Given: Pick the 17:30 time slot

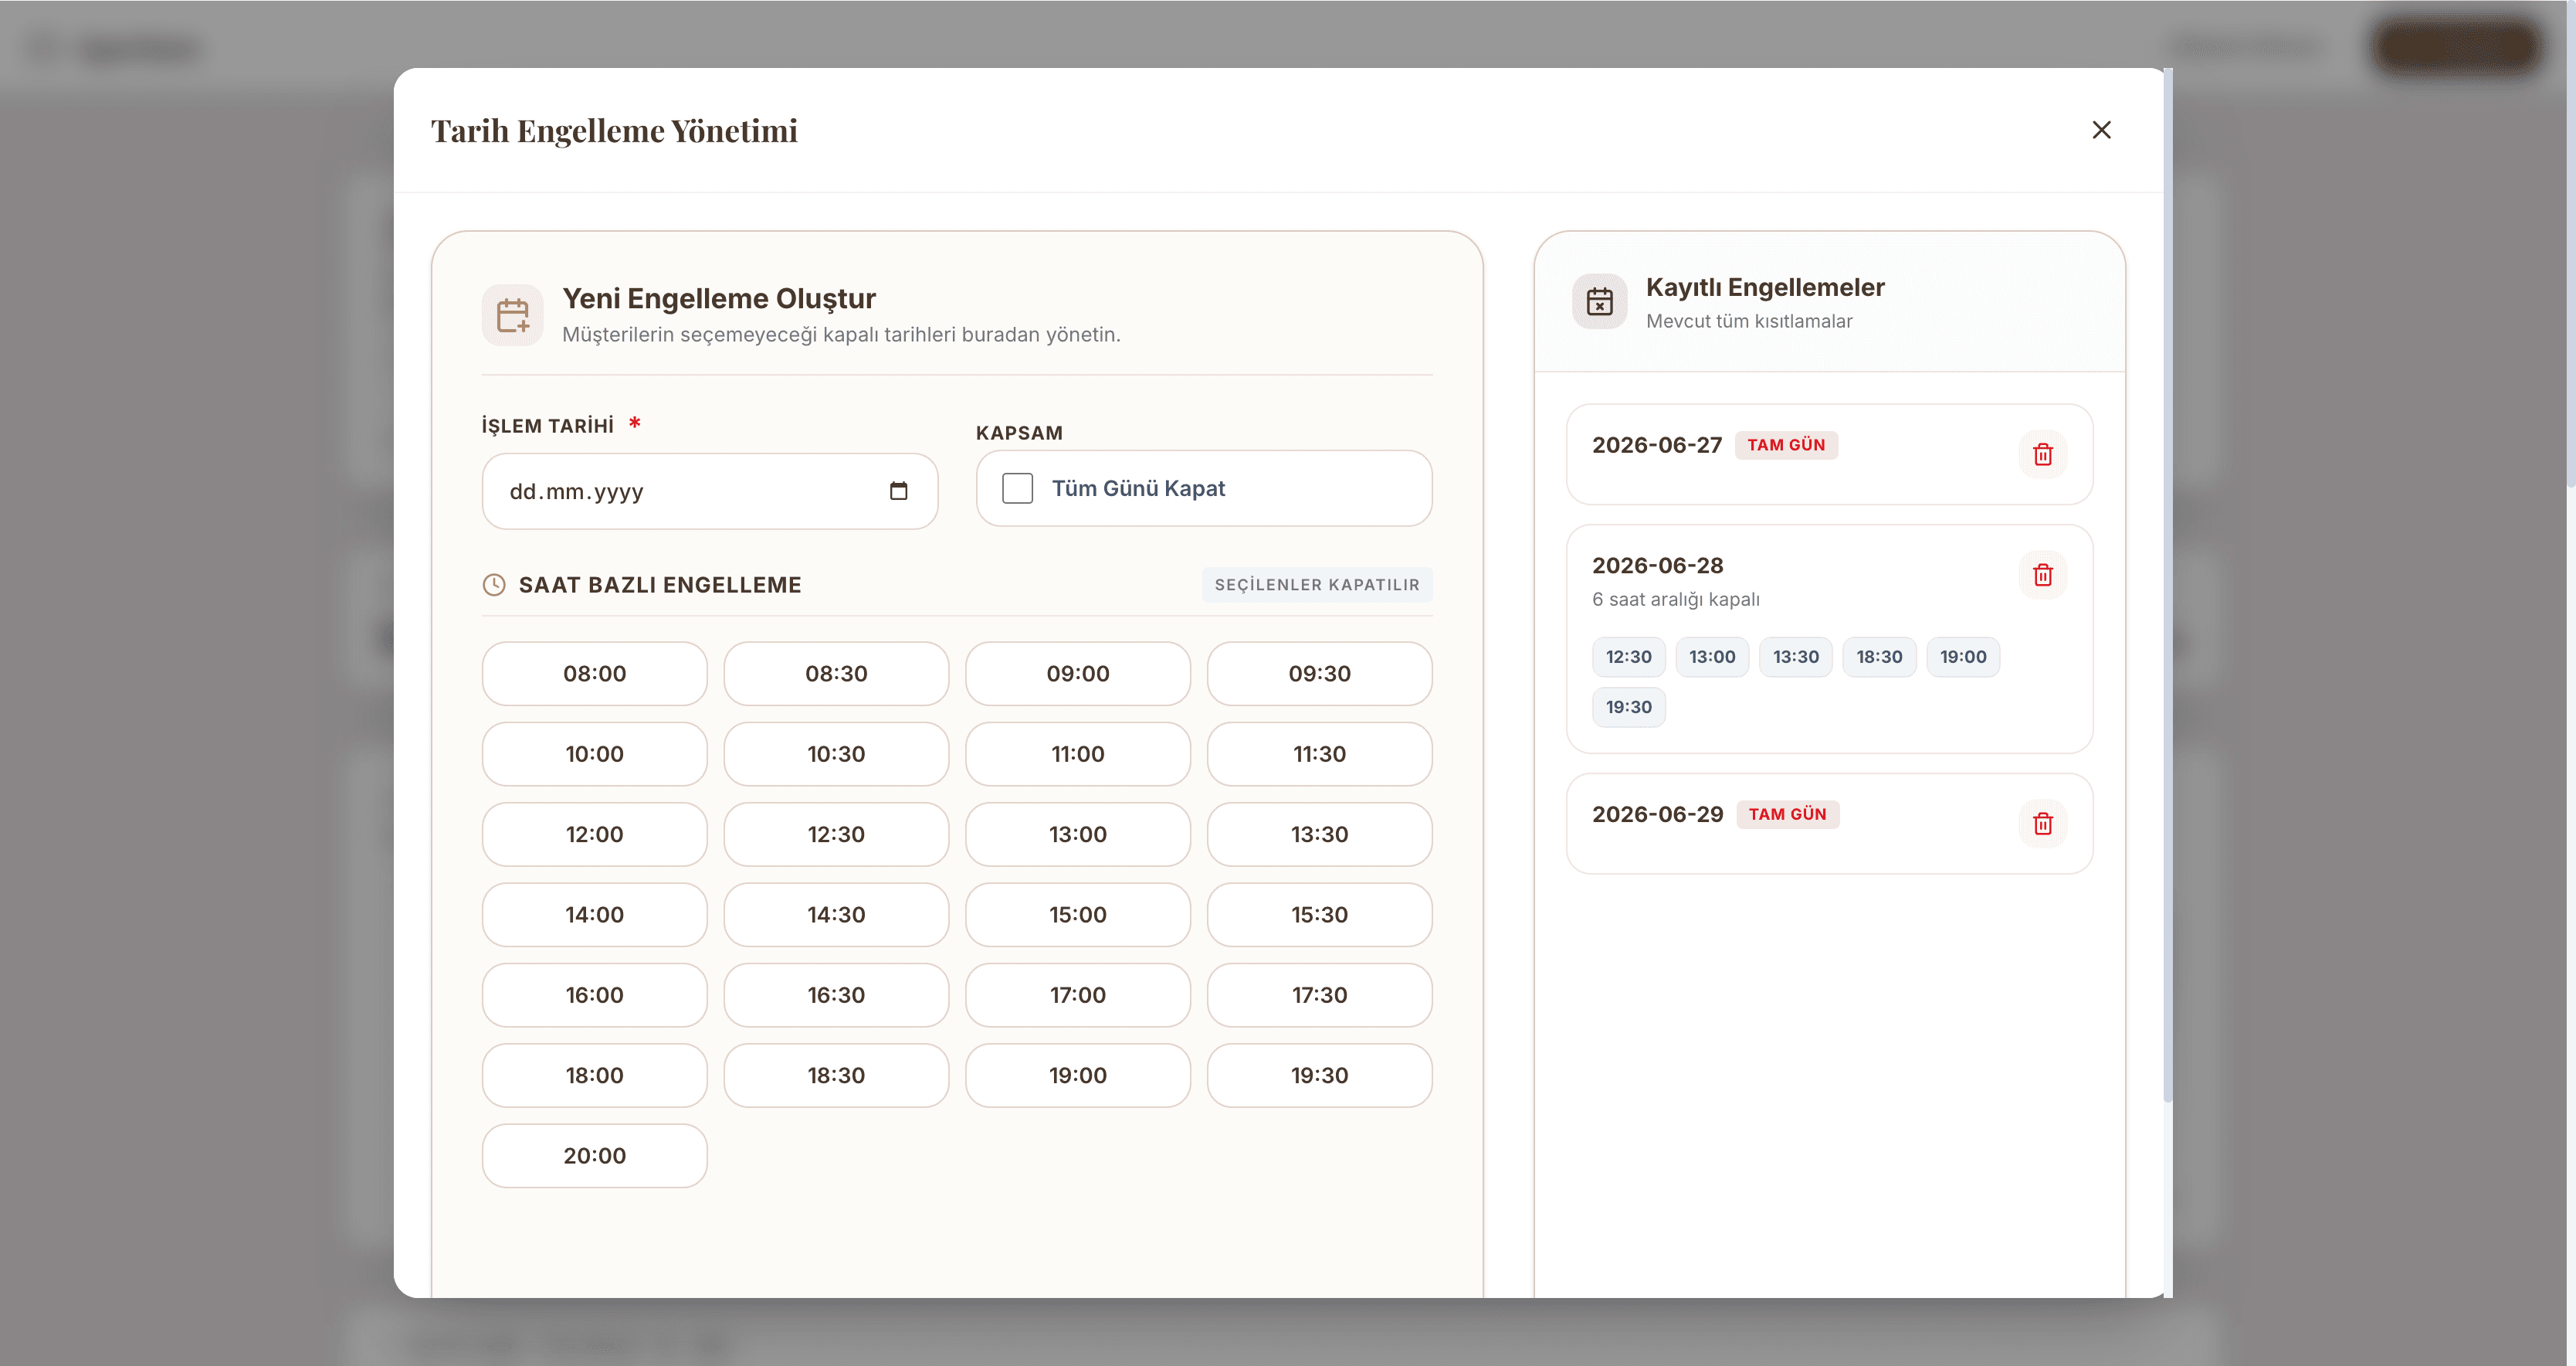Looking at the screenshot, I should pyautogui.click(x=1319, y=994).
